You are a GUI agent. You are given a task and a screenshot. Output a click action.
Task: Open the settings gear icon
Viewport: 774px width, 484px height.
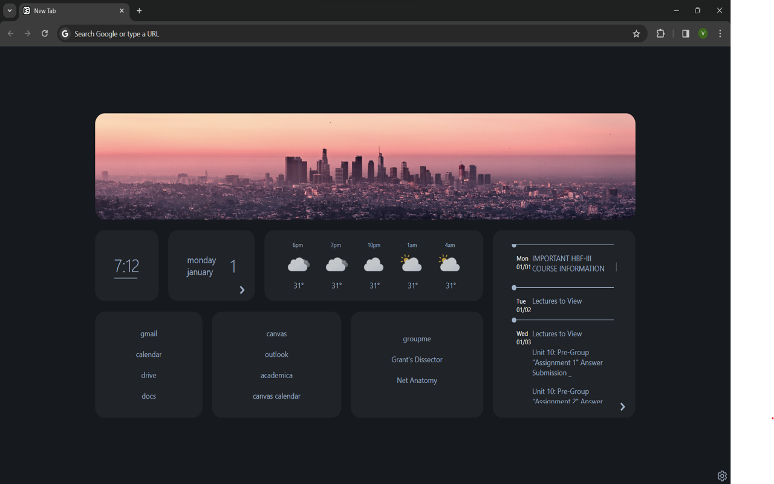click(721, 476)
